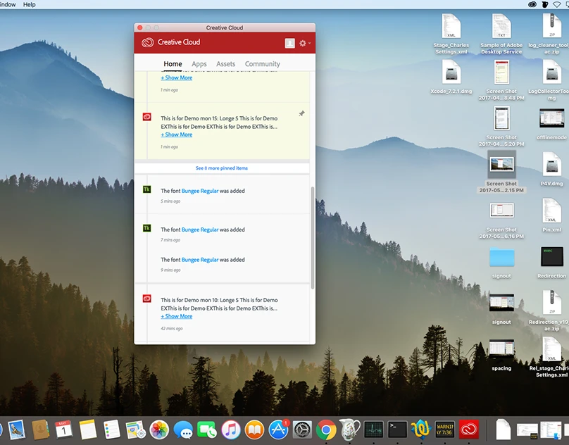Switch to the Apps tab

[199, 64]
